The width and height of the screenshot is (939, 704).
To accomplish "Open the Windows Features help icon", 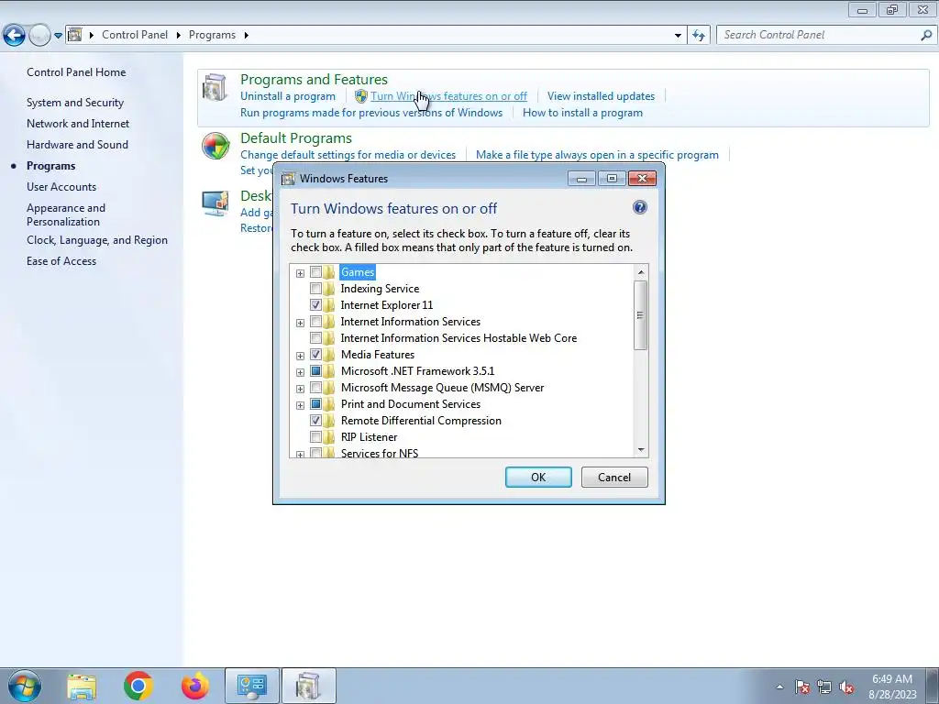I will [639, 208].
